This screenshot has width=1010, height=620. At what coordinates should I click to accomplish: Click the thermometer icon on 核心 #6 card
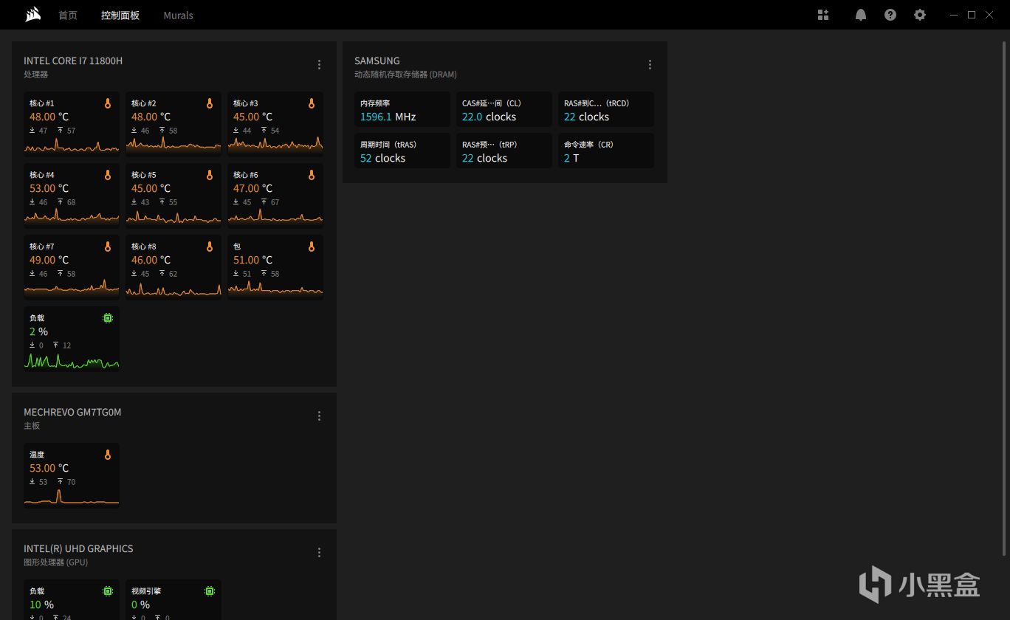click(x=312, y=175)
